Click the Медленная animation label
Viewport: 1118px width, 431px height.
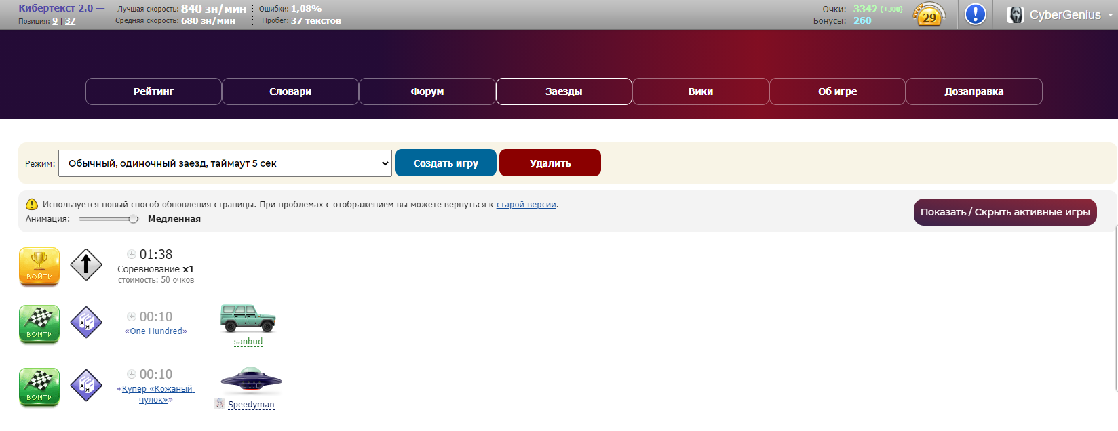pyautogui.click(x=174, y=219)
